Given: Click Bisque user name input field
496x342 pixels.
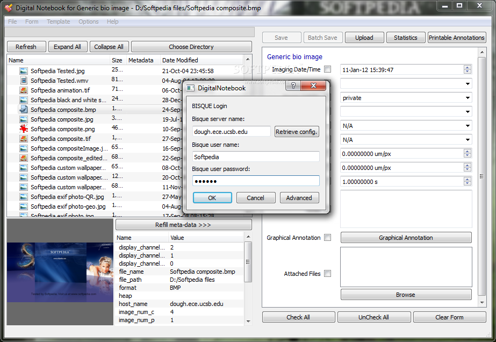Looking at the screenshot, I should pyautogui.click(x=256, y=156).
